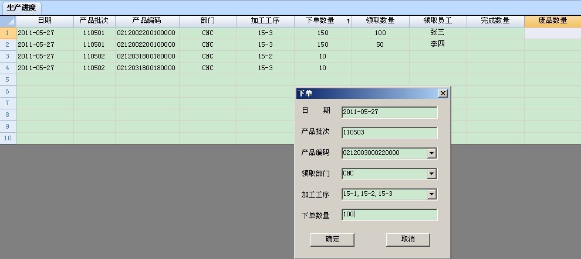Click the CNC 部门 cell in row 1
Image resolution: width=581 pixels, height=259 pixels.
[208, 33]
